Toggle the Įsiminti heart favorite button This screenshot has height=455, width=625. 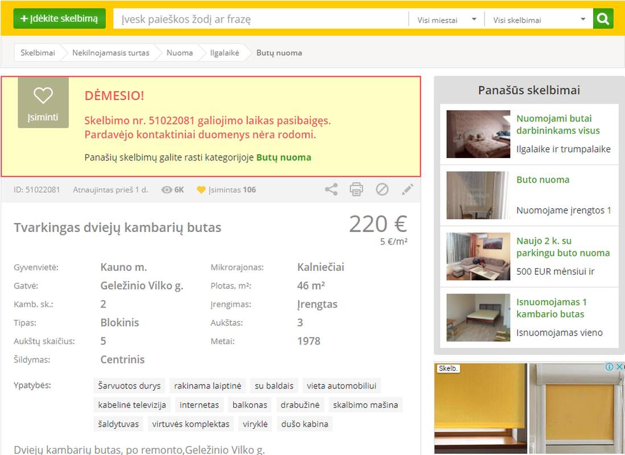point(43,103)
